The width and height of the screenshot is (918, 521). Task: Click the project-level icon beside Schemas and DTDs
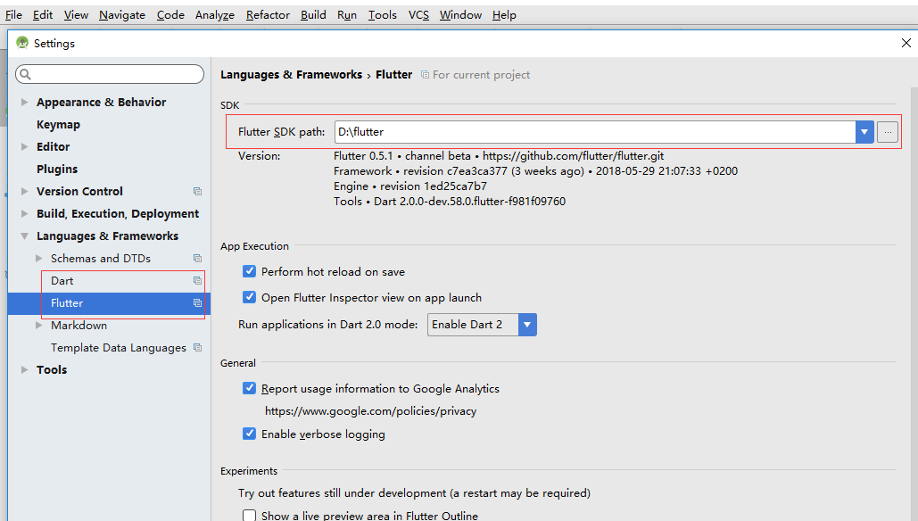pyautogui.click(x=197, y=258)
